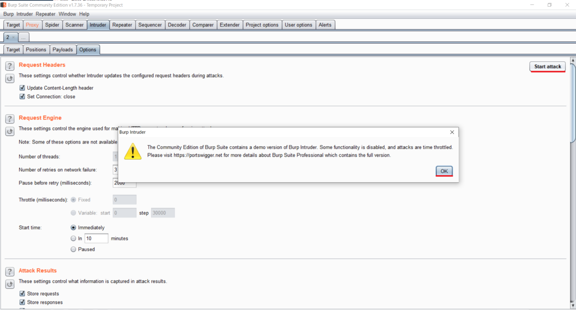Viewport: 576px width, 310px height.
Task: Open help for Request Headers section
Action: pyautogui.click(x=10, y=66)
